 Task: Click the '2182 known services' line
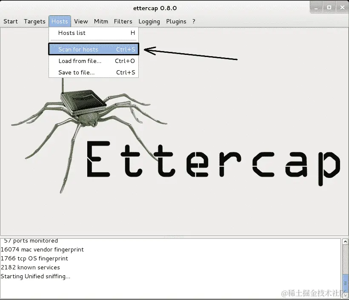tap(30, 267)
